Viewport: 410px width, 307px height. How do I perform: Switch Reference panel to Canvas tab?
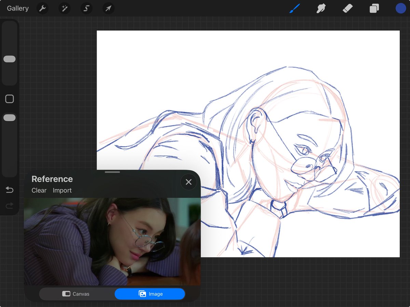(x=77, y=294)
